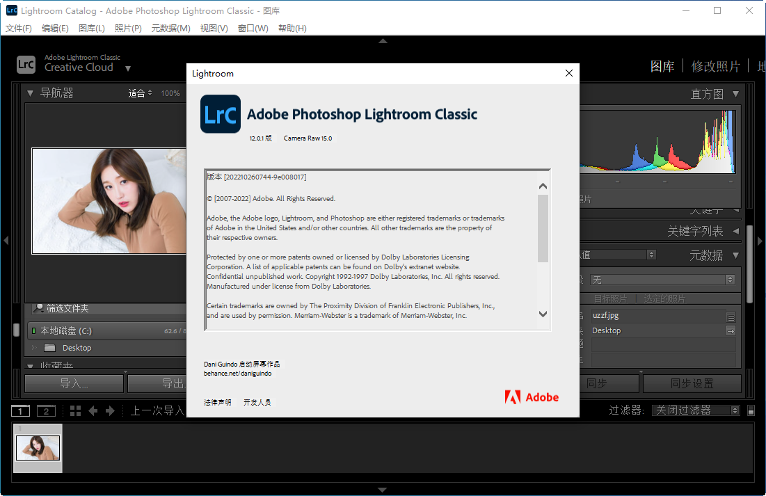Open the 帮助(H) menu
766x496 pixels.
293,29
